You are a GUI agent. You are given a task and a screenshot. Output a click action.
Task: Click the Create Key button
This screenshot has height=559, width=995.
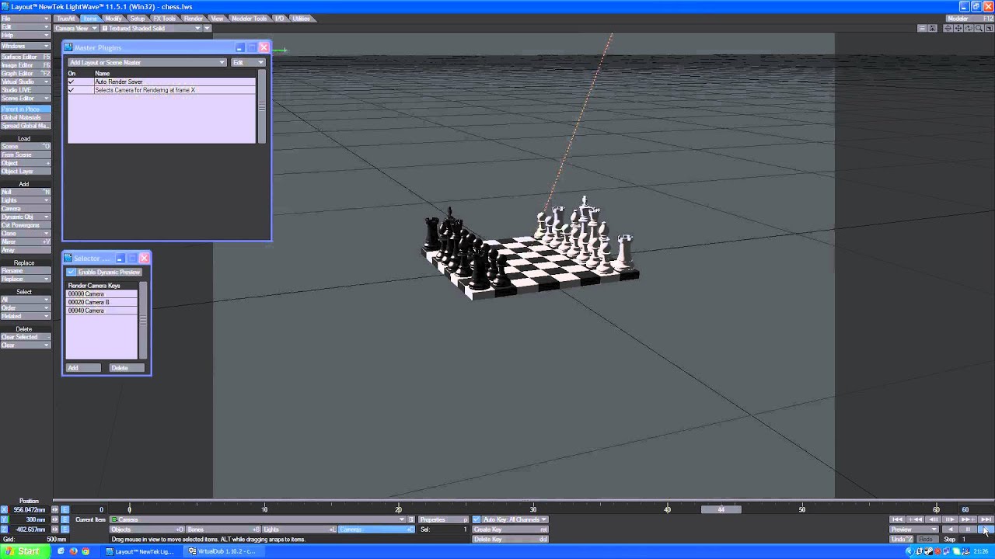511,529
